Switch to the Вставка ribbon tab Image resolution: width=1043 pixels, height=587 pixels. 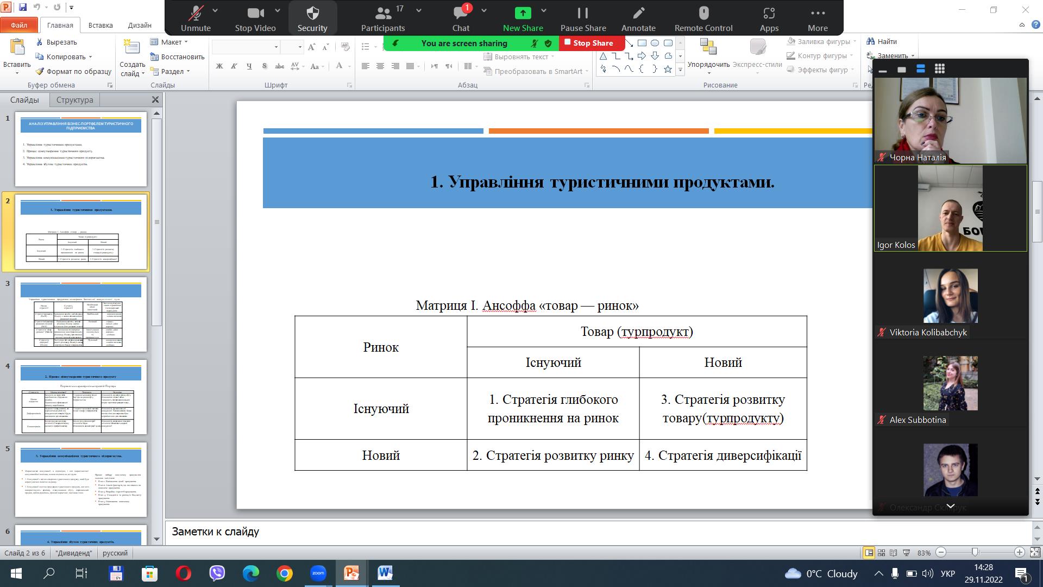coord(100,25)
